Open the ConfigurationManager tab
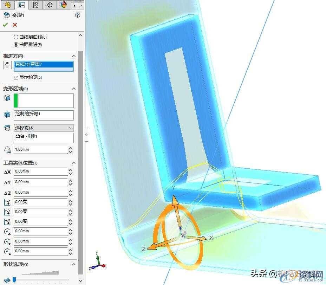This screenshot has height=285, width=326. click(35, 5)
